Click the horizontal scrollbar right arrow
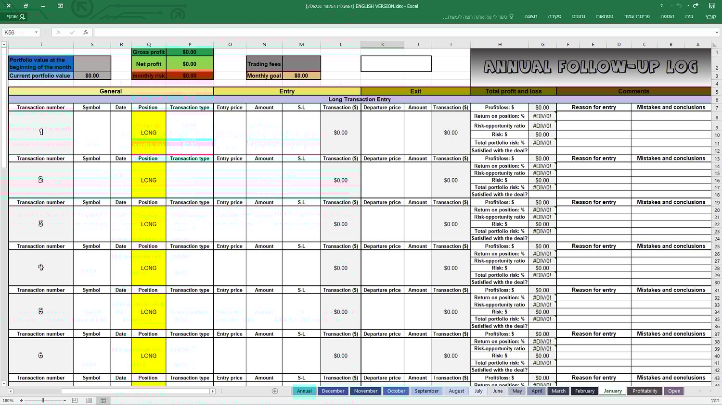Viewport: 722px width, 405px height. click(212, 391)
